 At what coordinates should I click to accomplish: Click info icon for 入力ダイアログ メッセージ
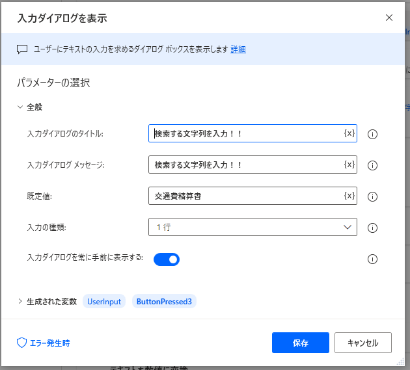373,166
